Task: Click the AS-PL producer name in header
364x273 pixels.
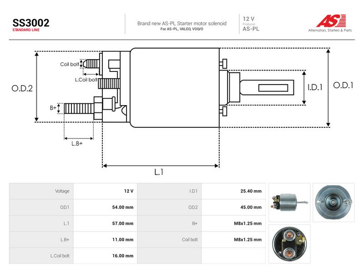Action: pyautogui.click(x=251, y=29)
